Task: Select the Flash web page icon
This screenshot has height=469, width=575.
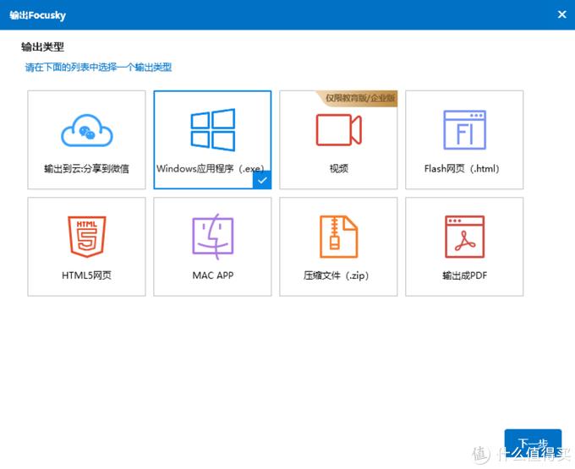Action: (464, 129)
